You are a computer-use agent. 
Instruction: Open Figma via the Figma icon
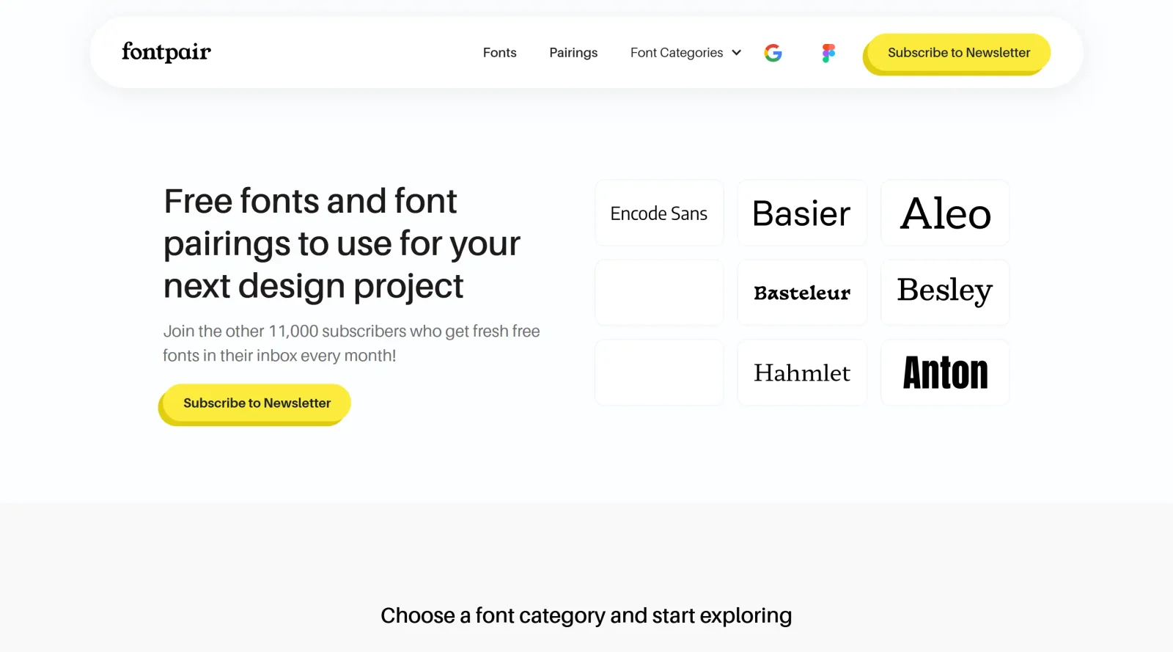point(828,52)
